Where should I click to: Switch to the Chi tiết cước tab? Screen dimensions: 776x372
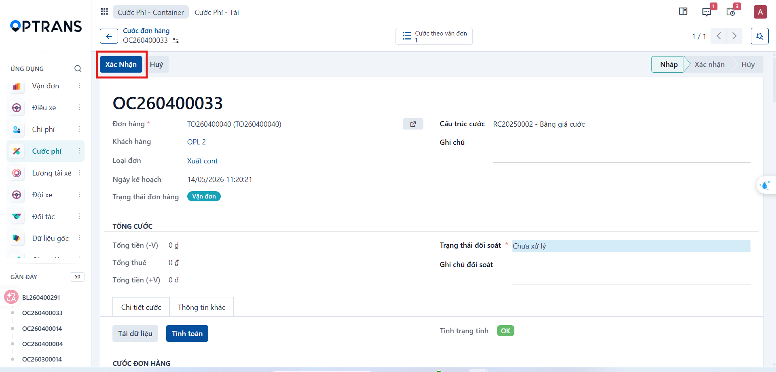click(141, 307)
